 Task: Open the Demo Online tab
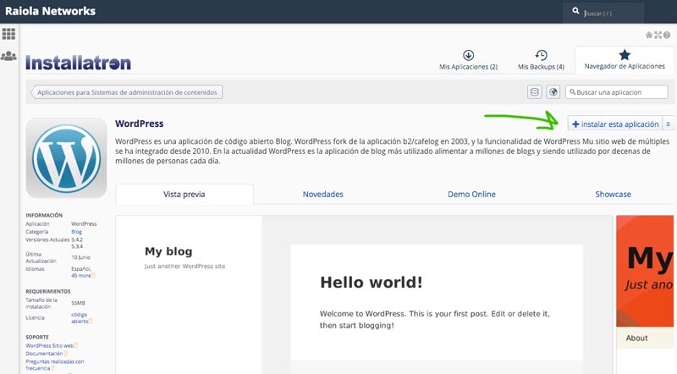(x=471, y=195)
